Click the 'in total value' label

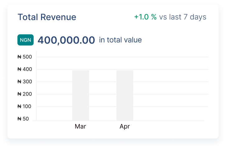click(120, 40)
